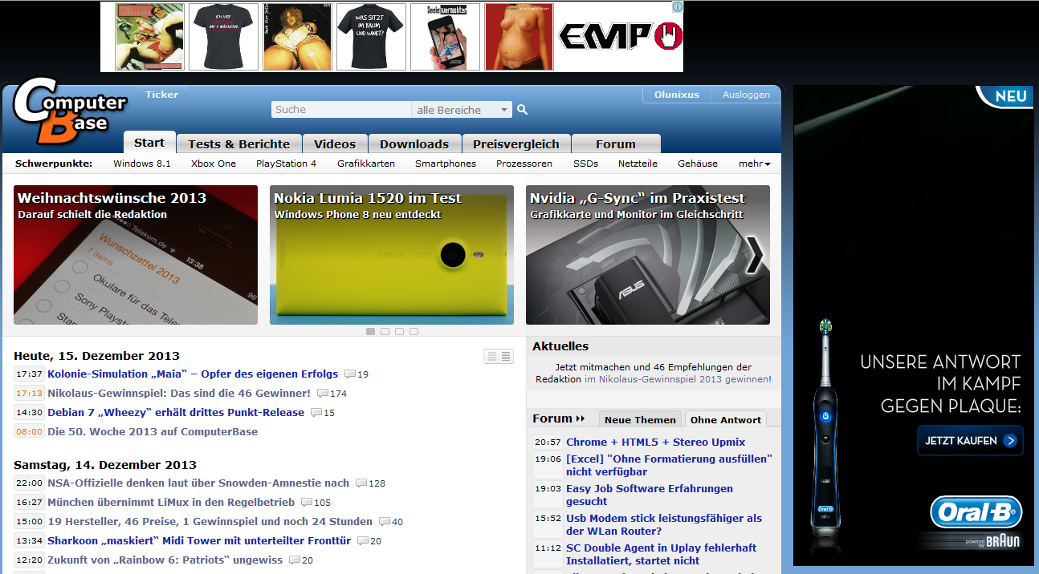Select the 'Neue Themen' forum tab

[x=640, y=419]
